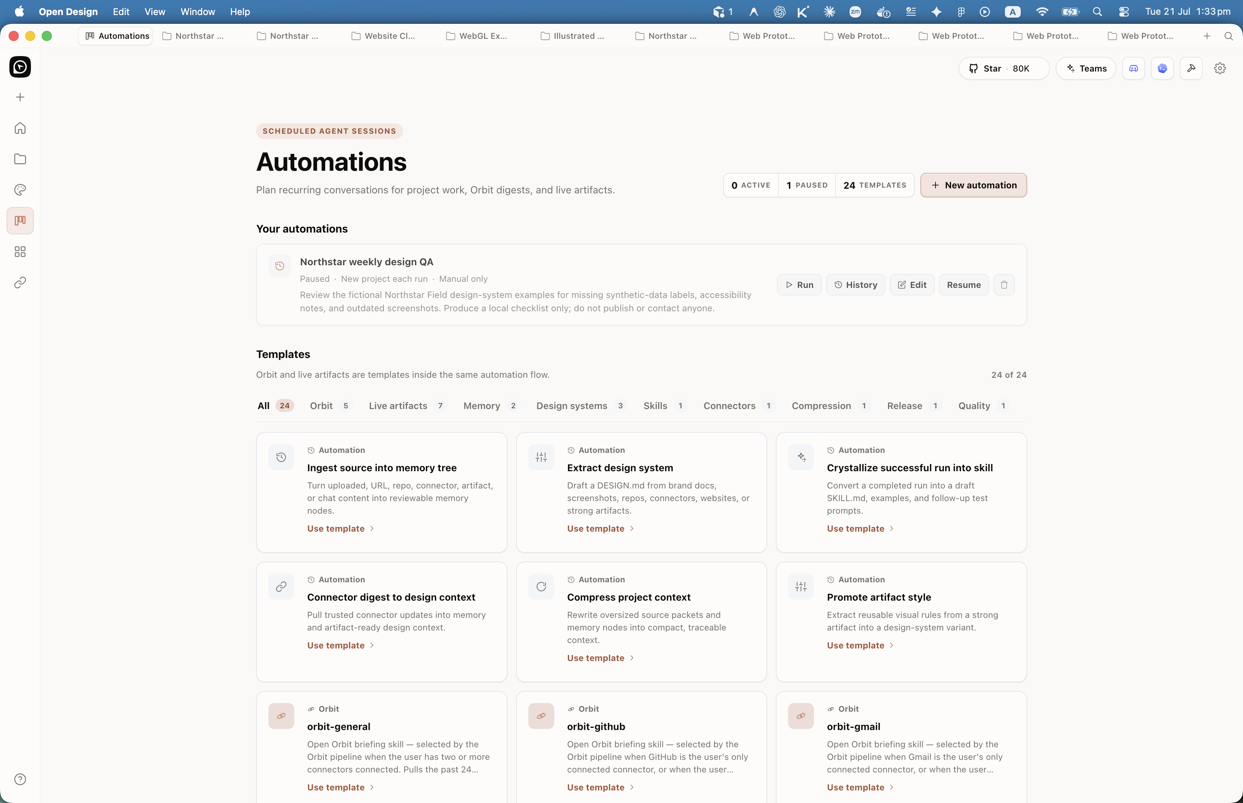The height and width of the screenshot is (803, 1243).
Task: Click the orbit-general planet icon
Action: pyautogui.click(x=281, y=716)
